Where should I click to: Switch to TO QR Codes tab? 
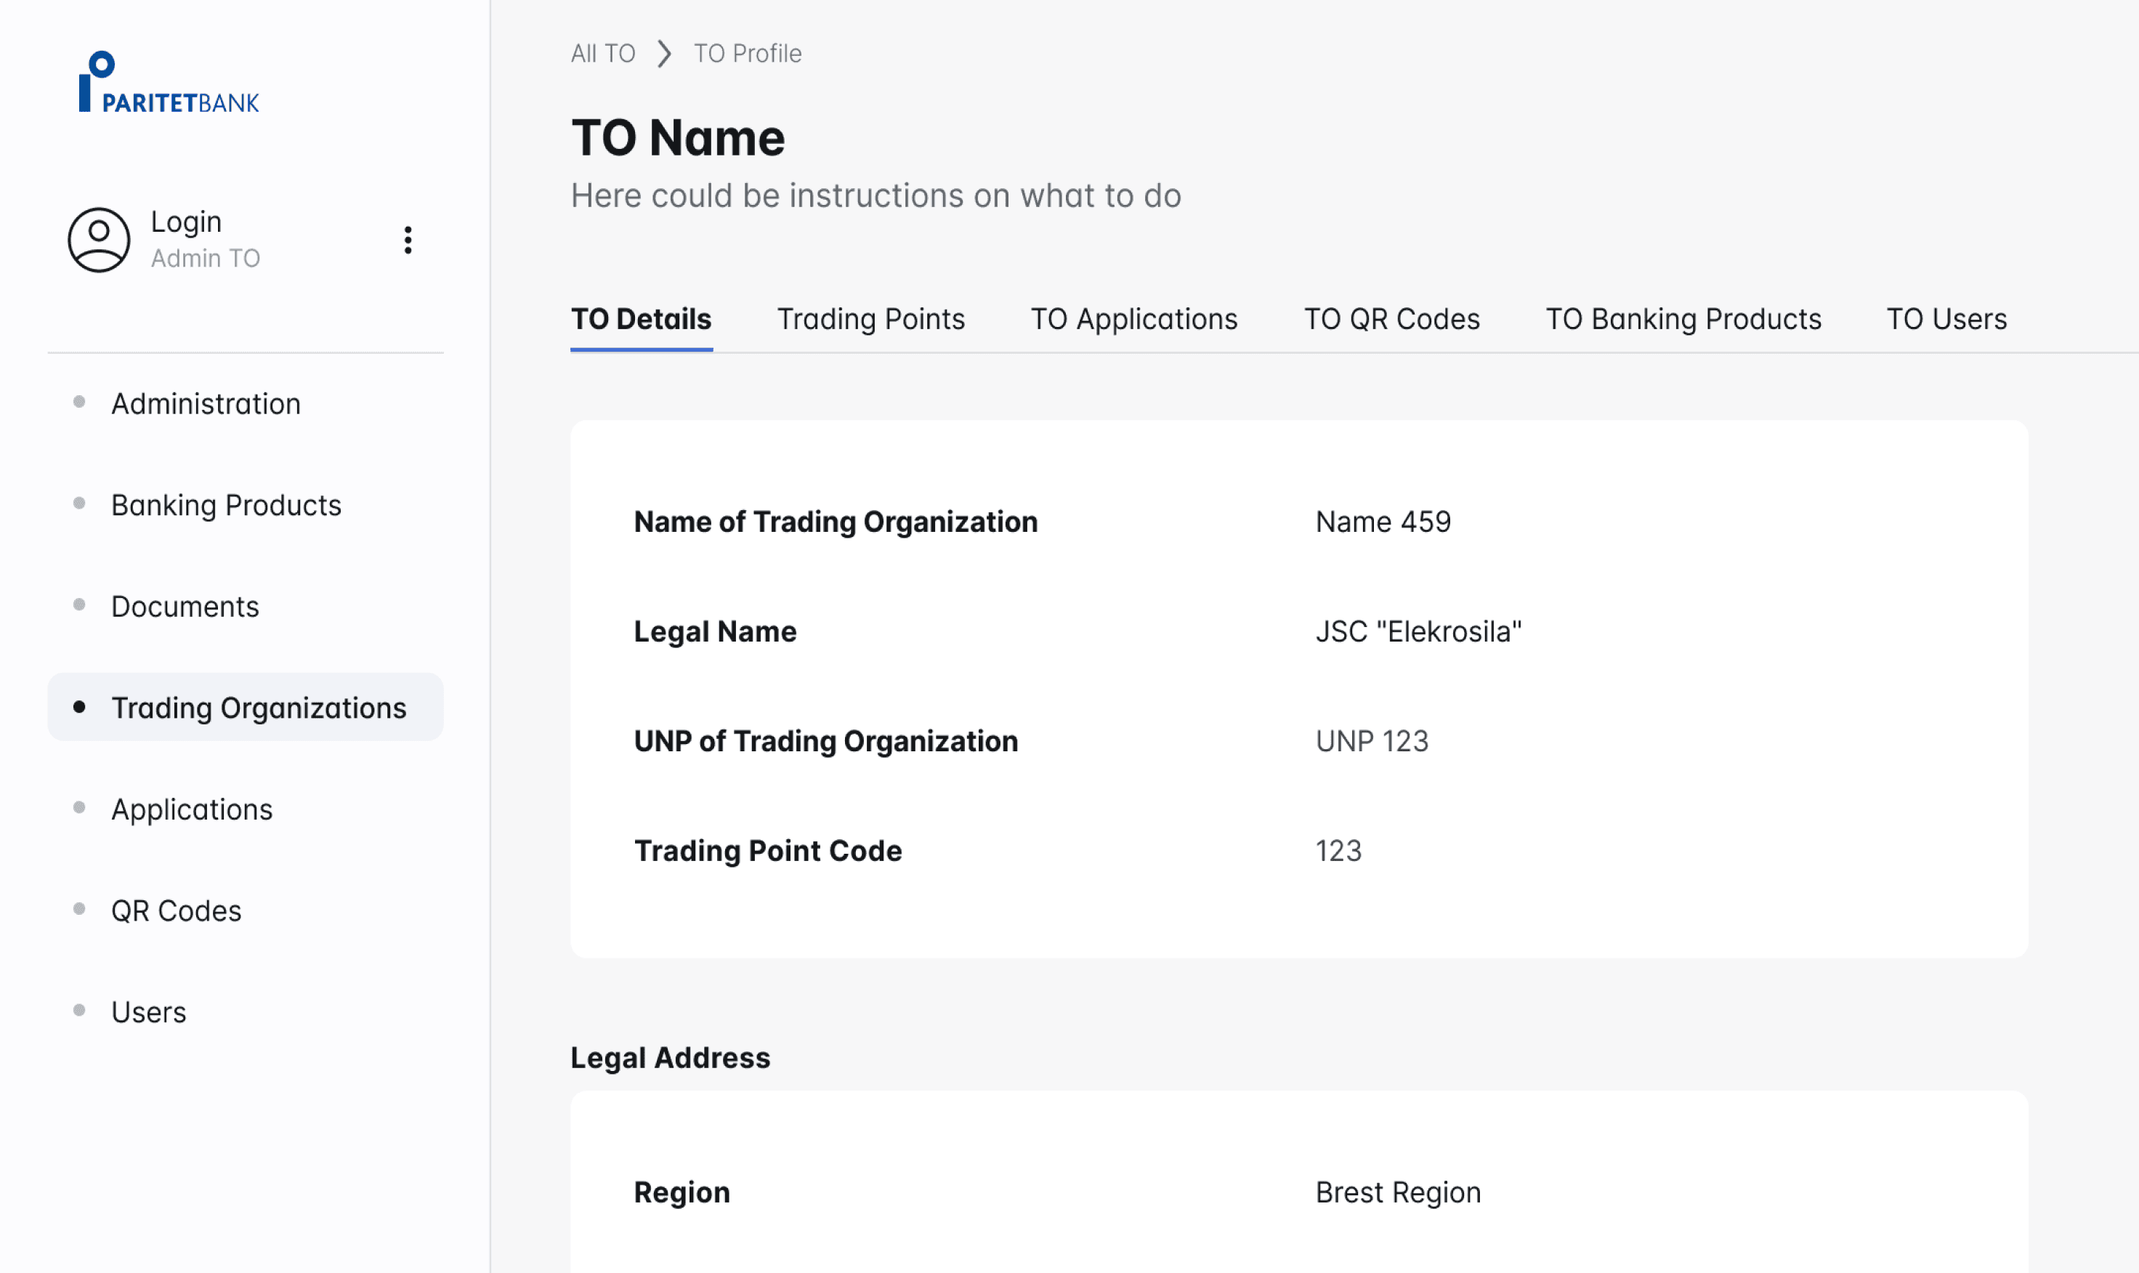click(1391, 319)
